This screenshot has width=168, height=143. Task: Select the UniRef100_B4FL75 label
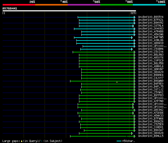click(x=151, y=87)
